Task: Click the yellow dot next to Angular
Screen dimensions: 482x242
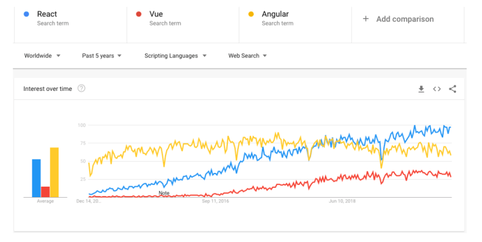Action: point(251,14)
